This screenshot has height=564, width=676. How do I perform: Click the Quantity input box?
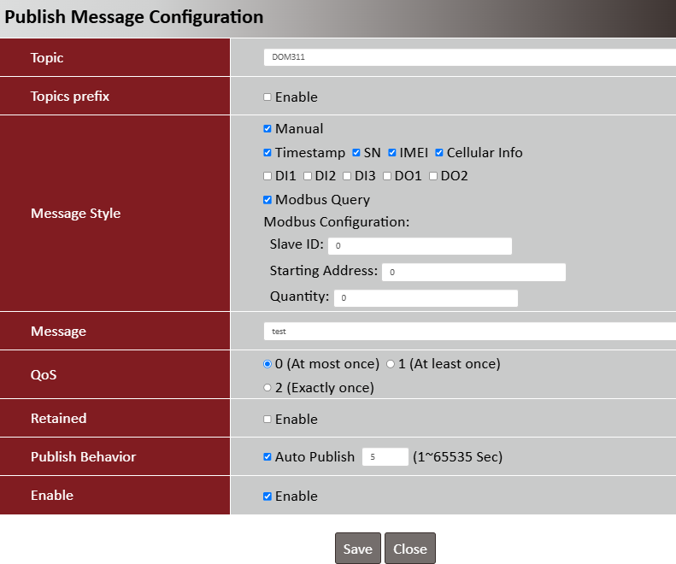click(x=426, y=298)
